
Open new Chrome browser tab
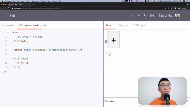[x=34, y=5]
